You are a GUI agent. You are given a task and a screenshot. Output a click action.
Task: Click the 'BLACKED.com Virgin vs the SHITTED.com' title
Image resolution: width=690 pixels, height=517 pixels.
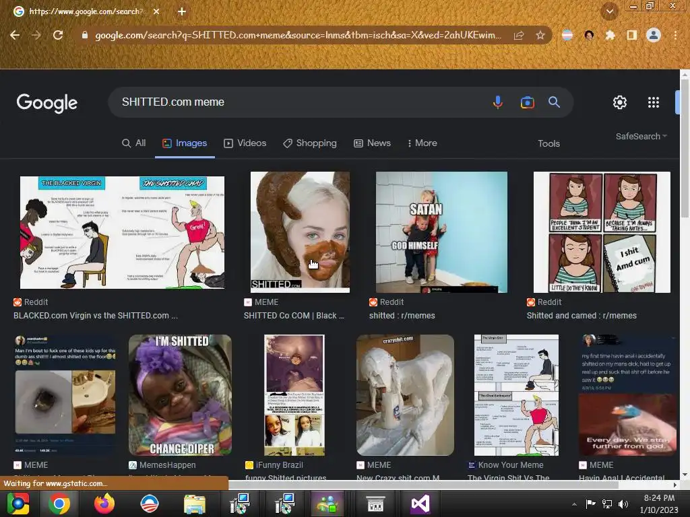coord(96,316)
